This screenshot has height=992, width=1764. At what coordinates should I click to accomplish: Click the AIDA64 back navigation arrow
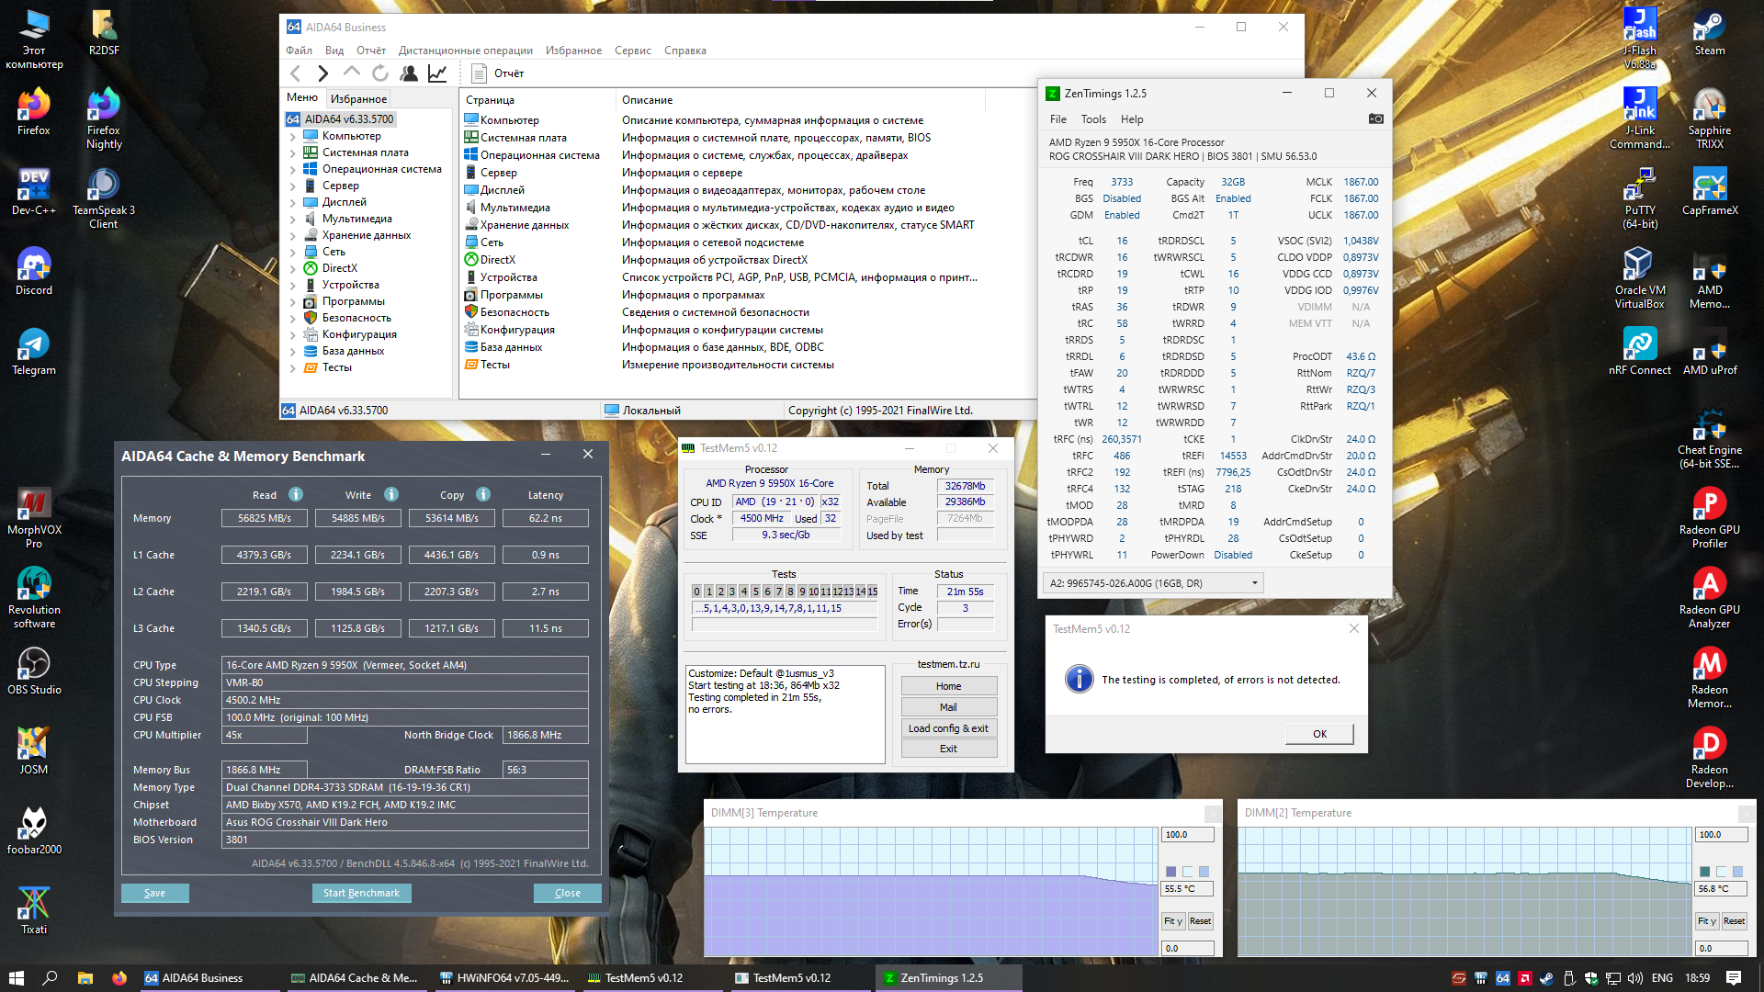click(296, 73)
